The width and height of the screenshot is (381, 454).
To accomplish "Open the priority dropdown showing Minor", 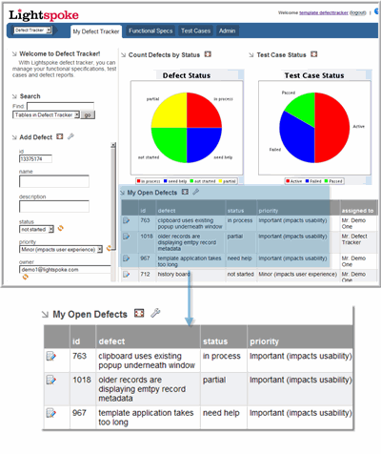I will click(x=61, y=250).
